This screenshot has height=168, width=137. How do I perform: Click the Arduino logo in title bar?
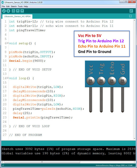(3, 2)
